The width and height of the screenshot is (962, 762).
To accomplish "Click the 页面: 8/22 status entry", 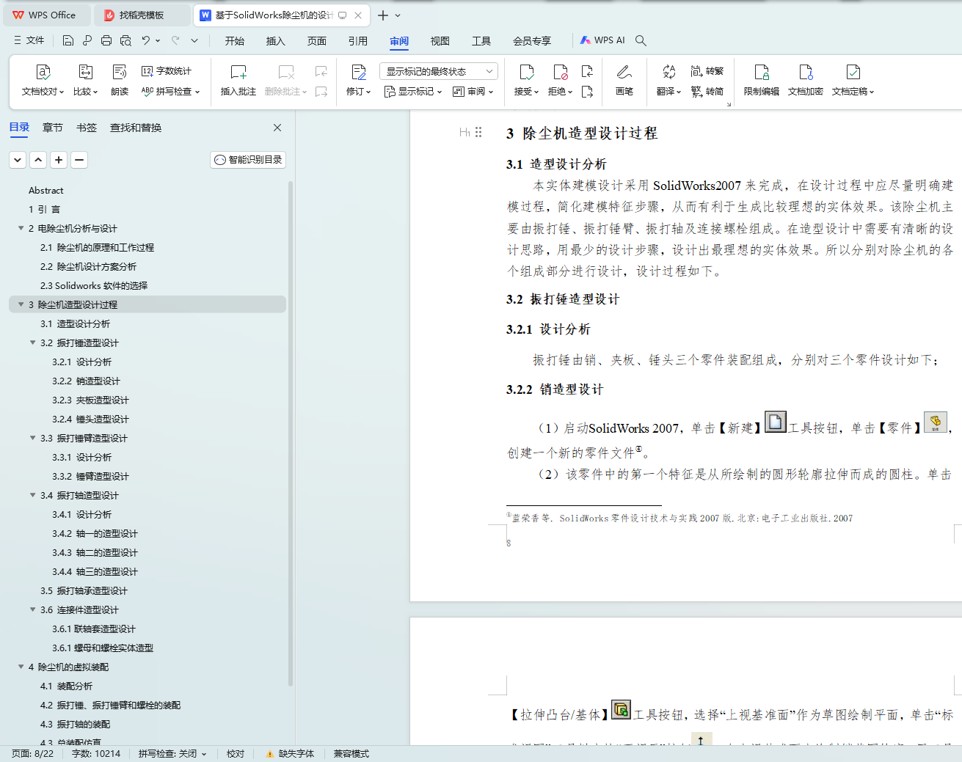I will tap(33, 754).
